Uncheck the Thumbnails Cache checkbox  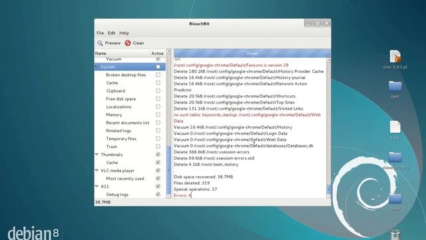[158, 163]
